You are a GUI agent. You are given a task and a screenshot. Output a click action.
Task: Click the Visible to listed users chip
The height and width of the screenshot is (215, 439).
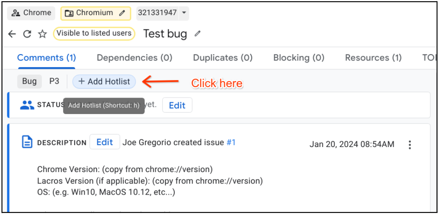tap(94, 33)
